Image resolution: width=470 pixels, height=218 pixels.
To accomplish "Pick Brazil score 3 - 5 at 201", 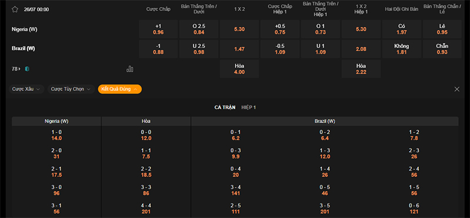I will (x=325, y=209).
